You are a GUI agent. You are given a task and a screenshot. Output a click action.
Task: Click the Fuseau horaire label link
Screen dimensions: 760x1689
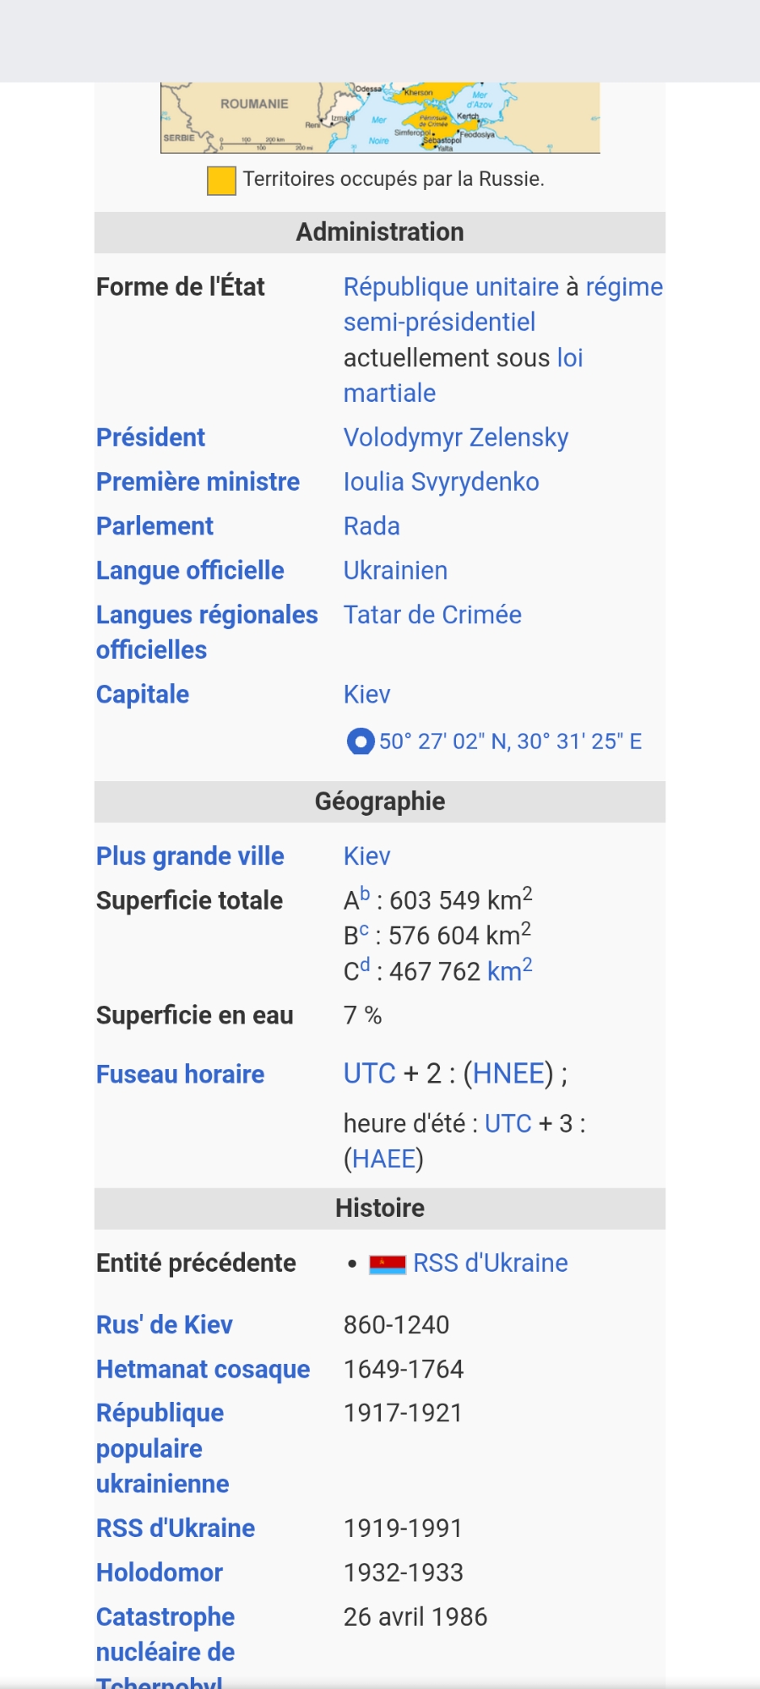point(180,1074)
